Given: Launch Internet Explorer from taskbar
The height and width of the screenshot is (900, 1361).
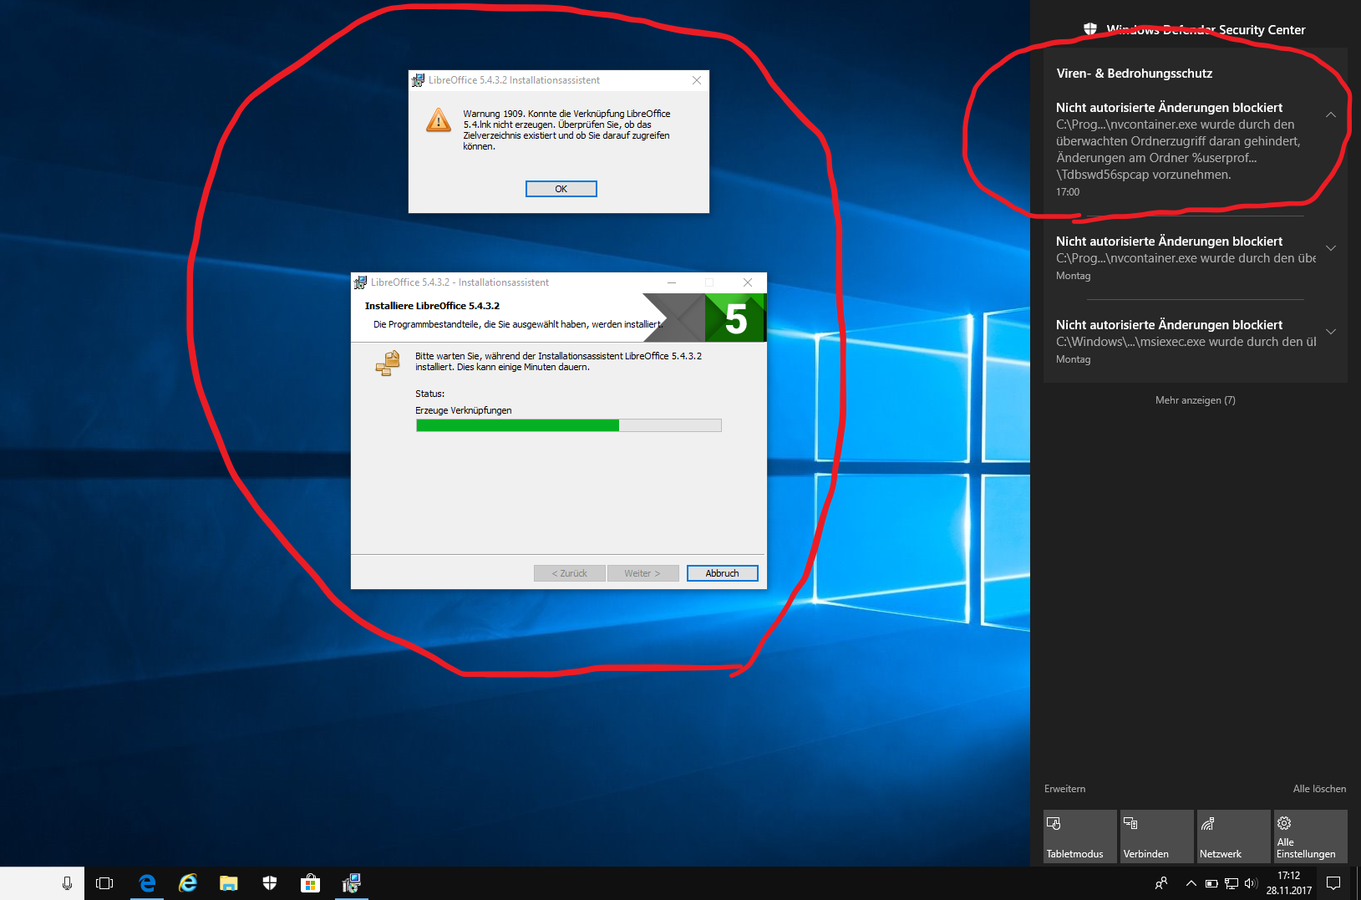Looking at the screenshot, I should tap(188, 883).
